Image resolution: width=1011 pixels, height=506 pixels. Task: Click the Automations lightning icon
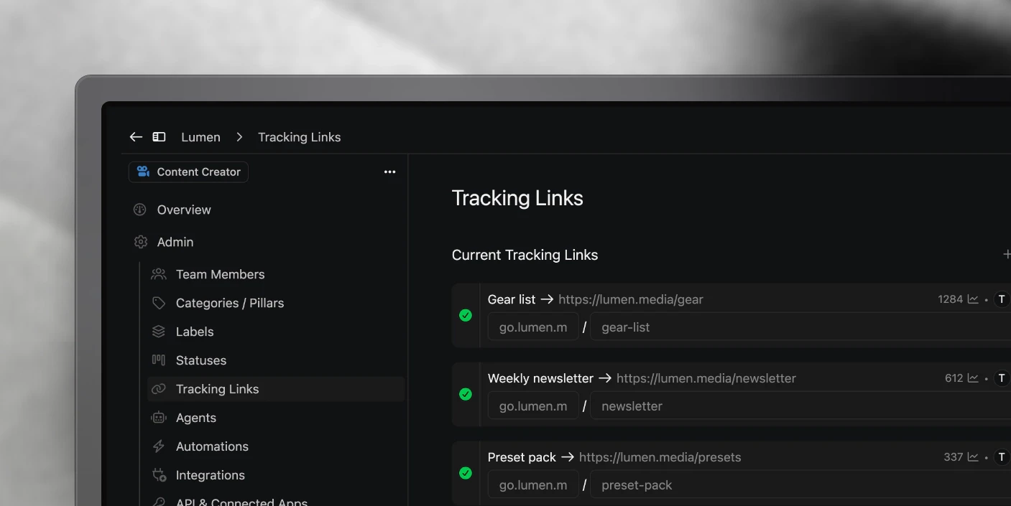click(159, 446)
